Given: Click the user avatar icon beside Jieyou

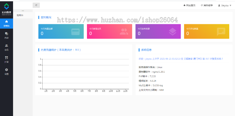Looking at the screenshot, I should (219, 5).
